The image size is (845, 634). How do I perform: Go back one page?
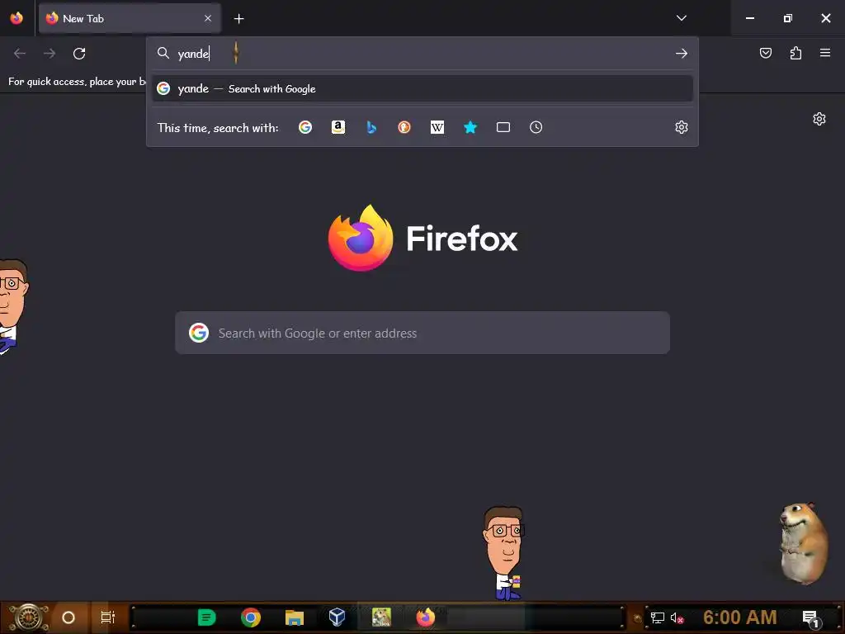pyautogui.click(x=20, y=54)
